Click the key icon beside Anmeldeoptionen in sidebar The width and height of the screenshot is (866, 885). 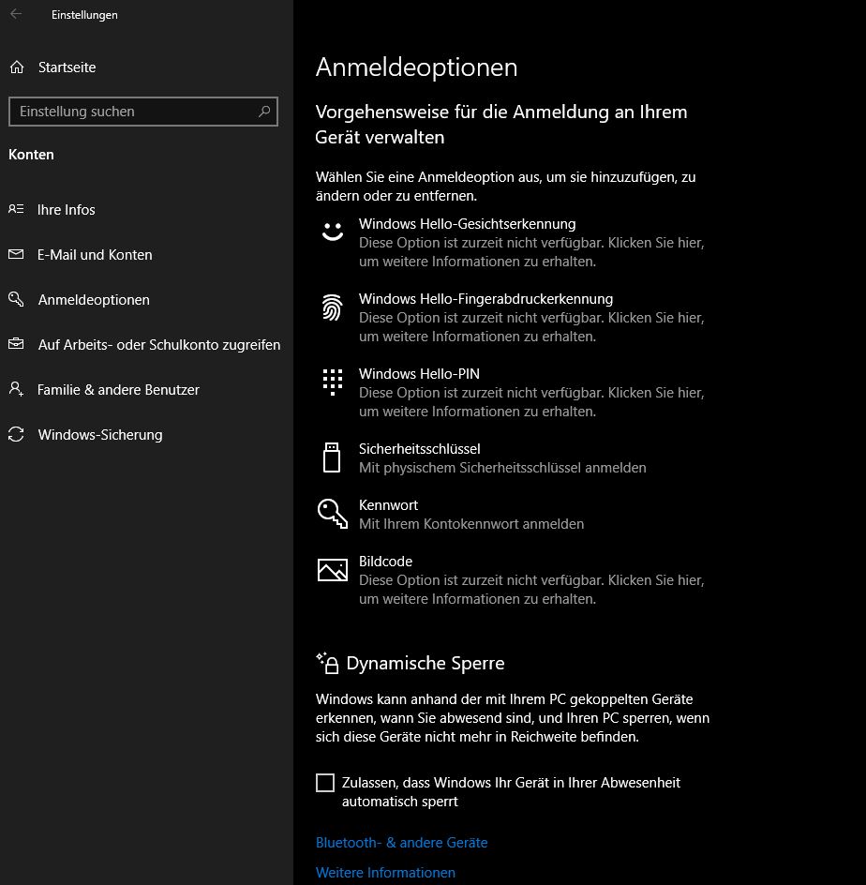tap(16, 299)
